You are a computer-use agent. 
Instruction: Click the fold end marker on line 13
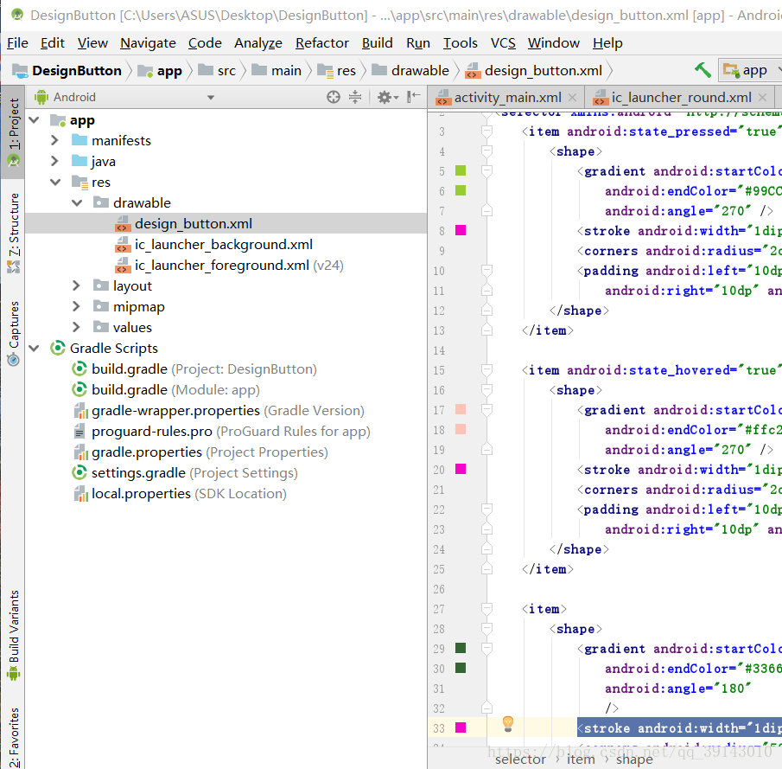(486, 330)
